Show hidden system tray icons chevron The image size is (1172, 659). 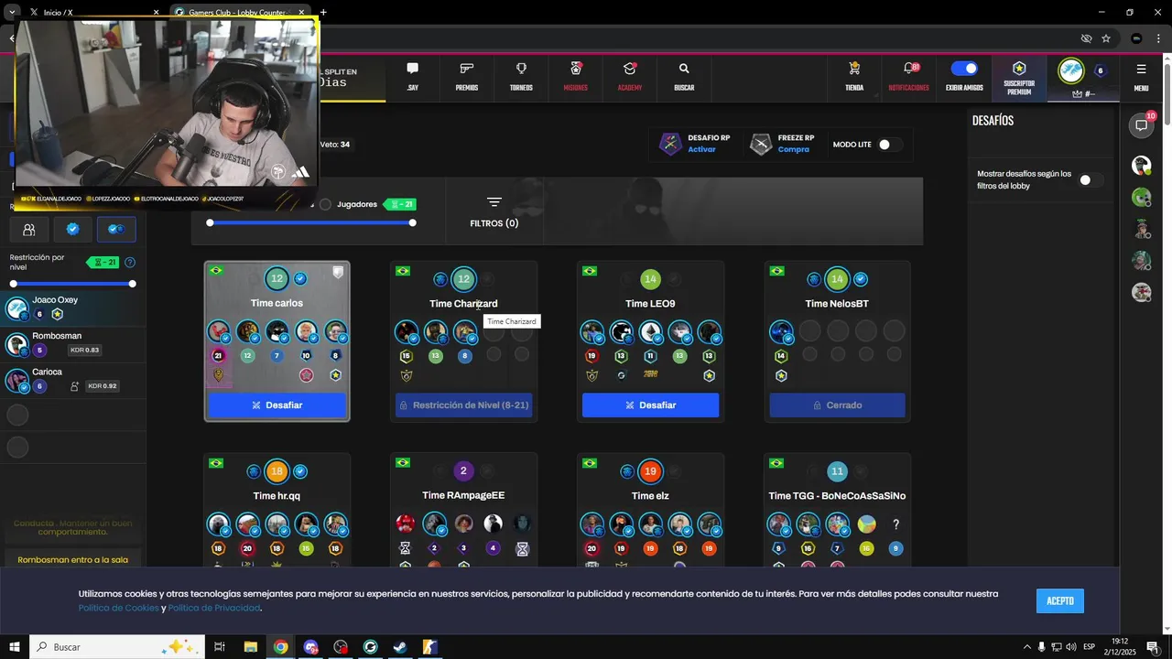(1026, 647)
